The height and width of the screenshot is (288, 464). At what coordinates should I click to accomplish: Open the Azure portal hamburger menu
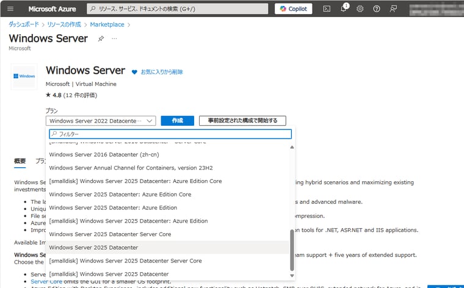coord(10,9)
